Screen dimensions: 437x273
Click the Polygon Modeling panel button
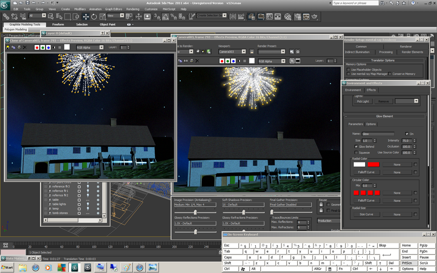click(16, 29)
